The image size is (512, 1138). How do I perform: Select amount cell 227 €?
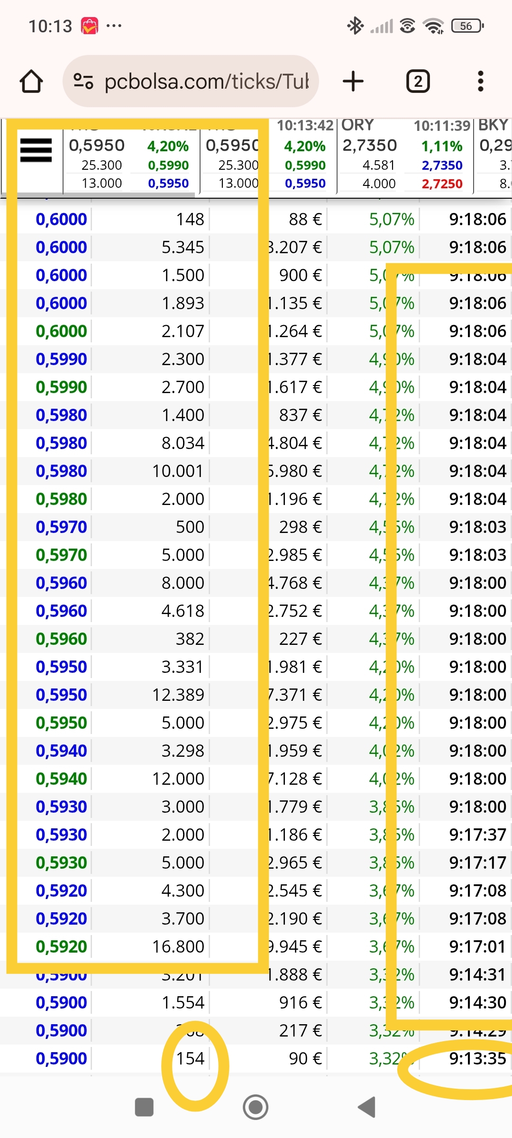pyautogui.click(x=301, y=639)
